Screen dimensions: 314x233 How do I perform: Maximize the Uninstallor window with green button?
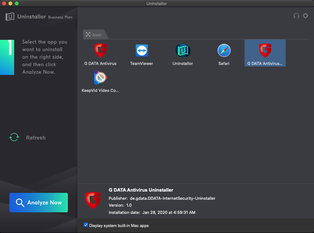click(x=17, y=3)
